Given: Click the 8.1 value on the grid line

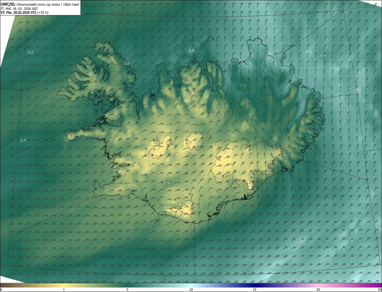Looking at the screenshot, I should (x=359, y=90).
